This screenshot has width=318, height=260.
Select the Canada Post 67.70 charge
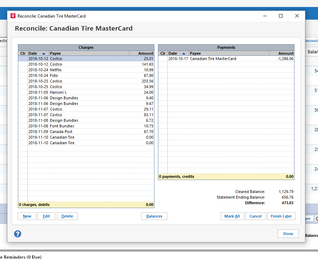pyautogui.click(x=86, y=132)
